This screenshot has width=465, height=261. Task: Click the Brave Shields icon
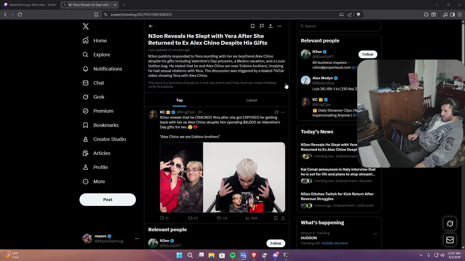pyautogui.click(x=359, y=14)
